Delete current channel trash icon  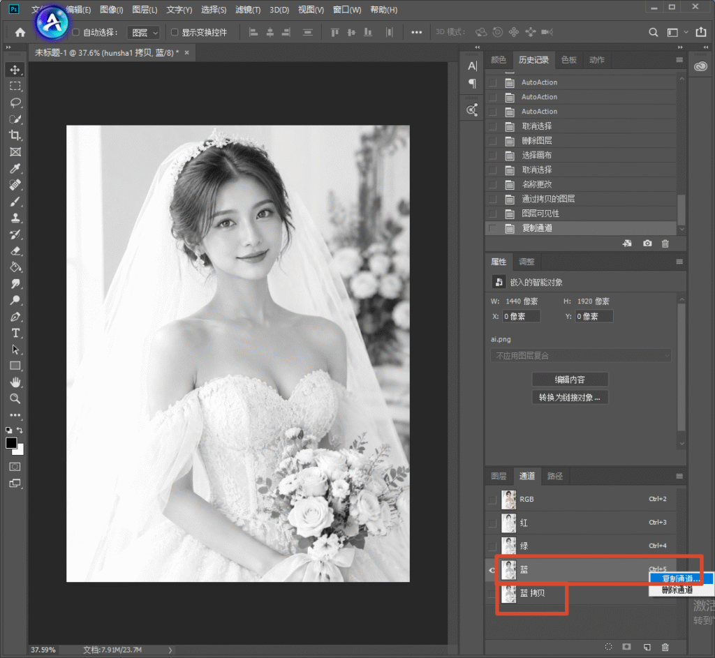[x=665, y=647]
